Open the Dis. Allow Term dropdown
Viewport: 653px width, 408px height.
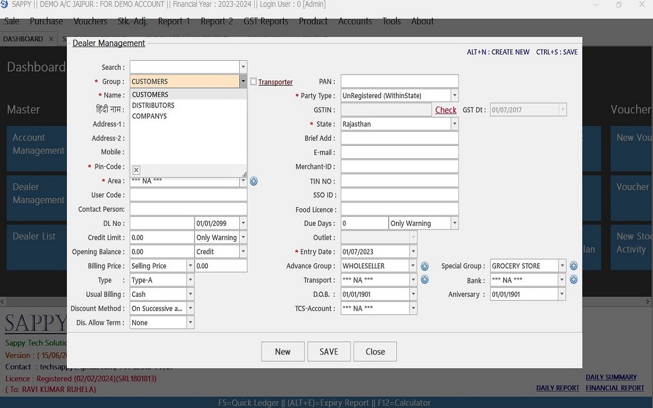(190, 323)
